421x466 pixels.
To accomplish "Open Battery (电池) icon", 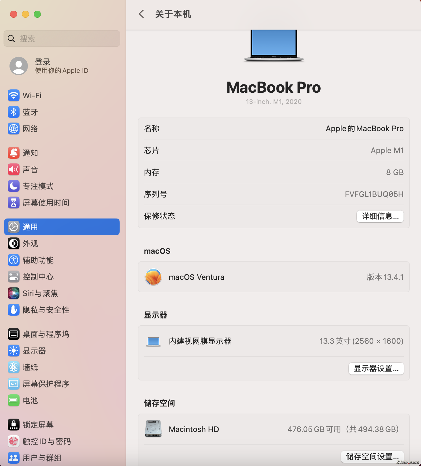I will point(14,400).
